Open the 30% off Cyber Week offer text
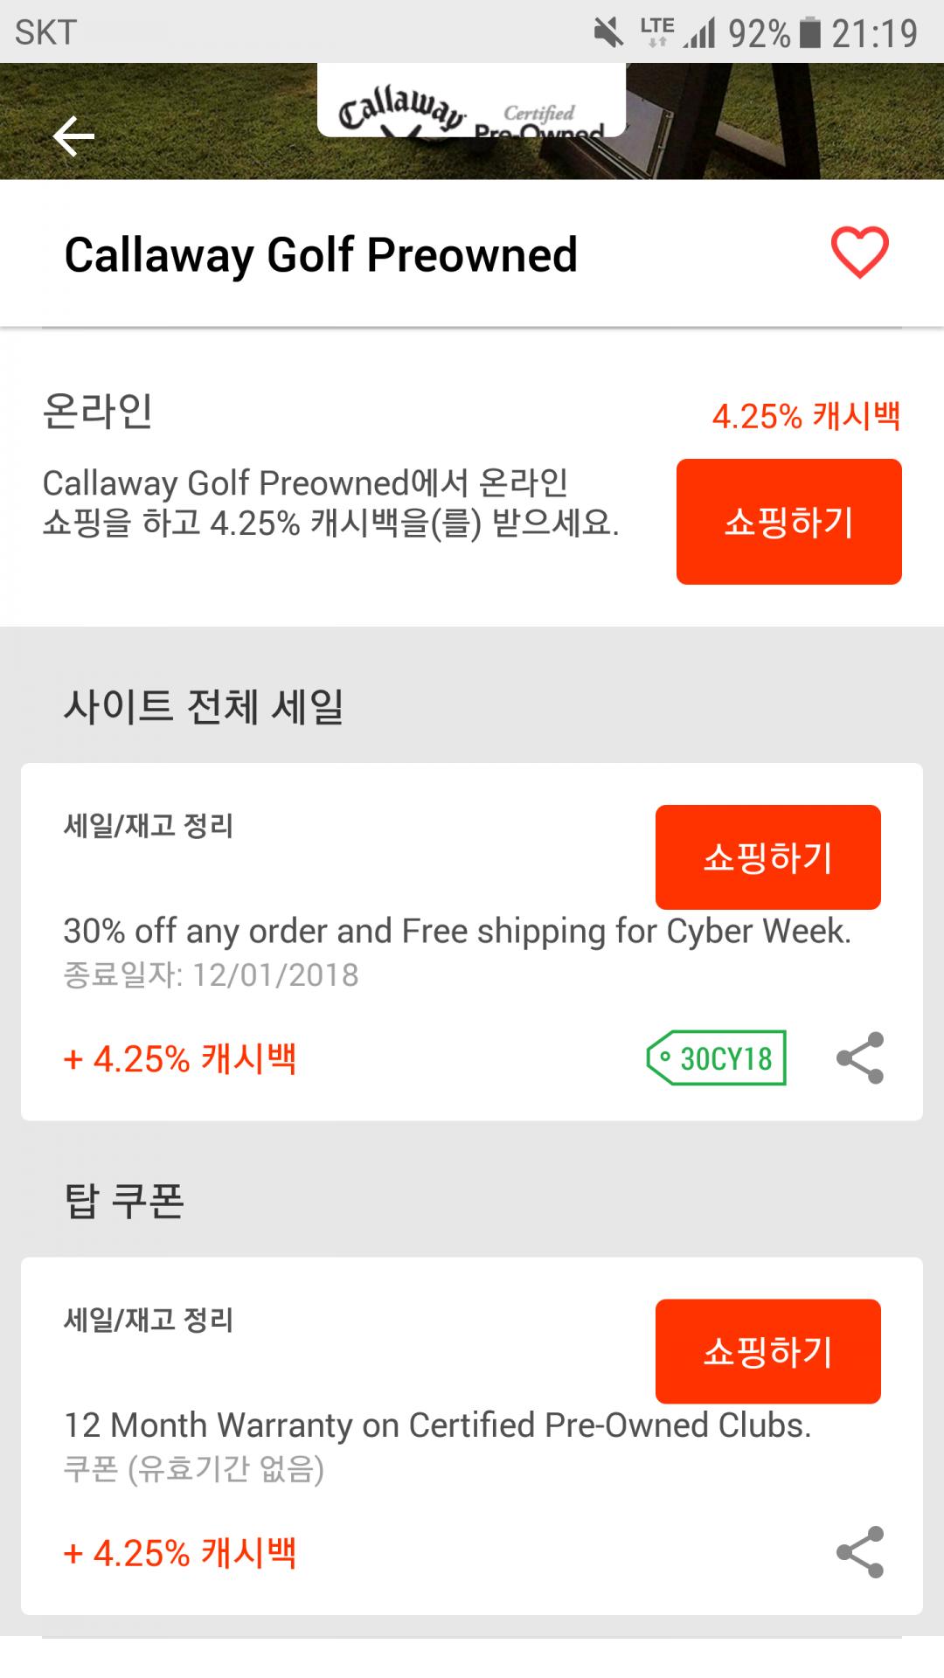This screenshot has height=1678, width=944. 457,932
